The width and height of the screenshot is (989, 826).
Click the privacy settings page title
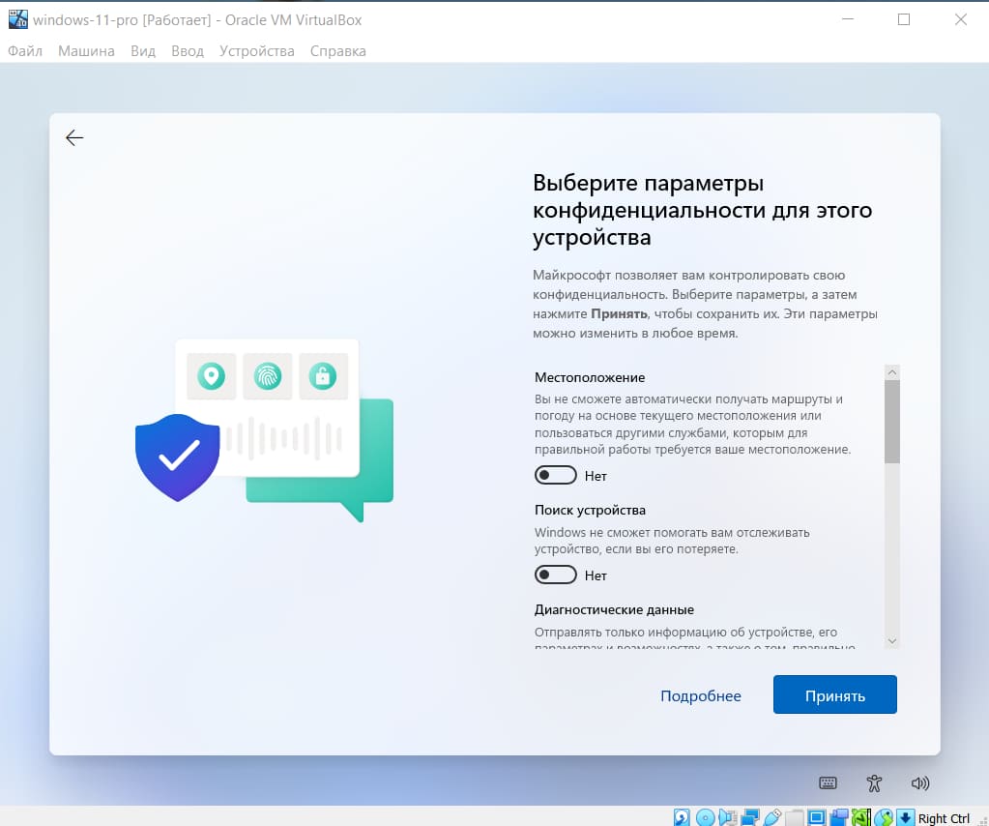tap(703, 210)
